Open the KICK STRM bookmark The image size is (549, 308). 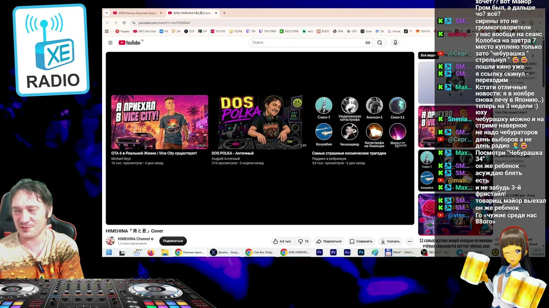click(x=289, y=31)
